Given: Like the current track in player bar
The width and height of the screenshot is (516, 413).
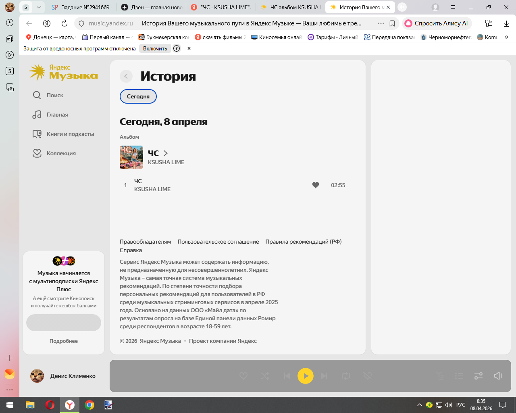Looking at the screenshot, I should [243, 376].
